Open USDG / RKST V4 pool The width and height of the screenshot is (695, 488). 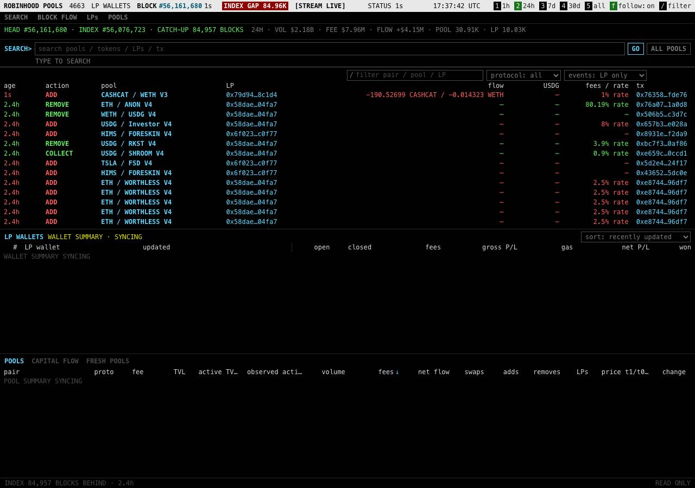point(128,144)
